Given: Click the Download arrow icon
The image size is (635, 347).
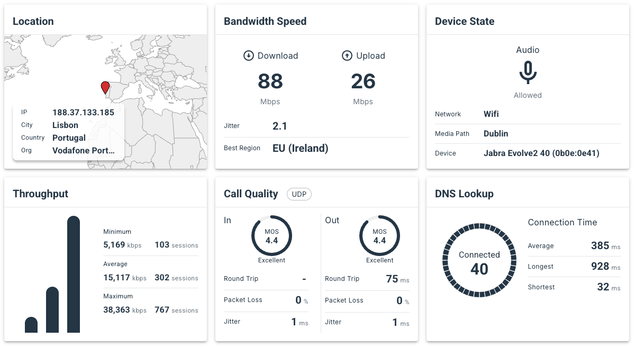Looking at the screenshot, I should pos(248,56).
